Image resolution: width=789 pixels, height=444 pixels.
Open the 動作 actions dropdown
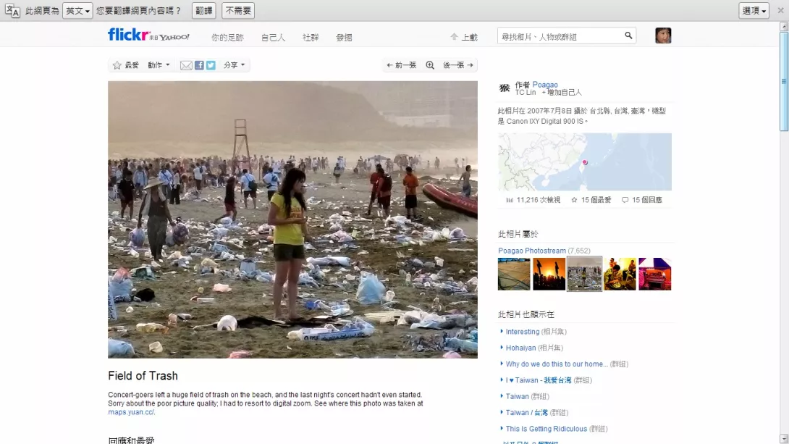click(x=159, y=65)
